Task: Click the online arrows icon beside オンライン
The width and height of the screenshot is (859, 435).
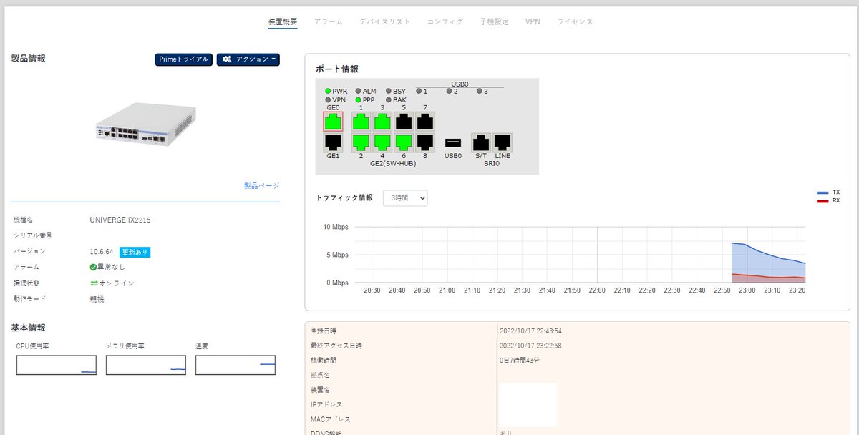Action: tap(94, 283)
